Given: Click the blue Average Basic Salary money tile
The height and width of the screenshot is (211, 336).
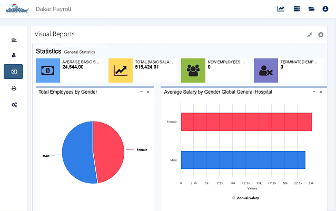Looking at the screenshot, I should click(x=48, y=71).
